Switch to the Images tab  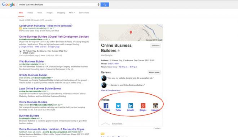(x=49, y=13)
